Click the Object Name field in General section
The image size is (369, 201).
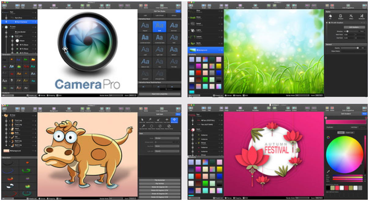[353, 51]
